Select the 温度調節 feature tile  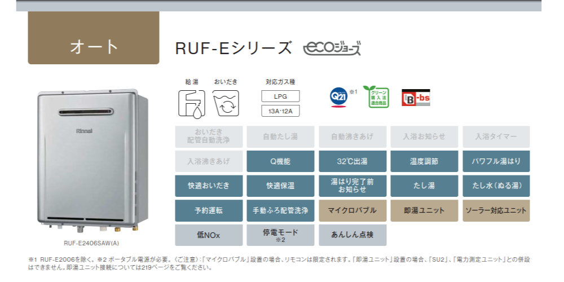click(x=424, y=161)
